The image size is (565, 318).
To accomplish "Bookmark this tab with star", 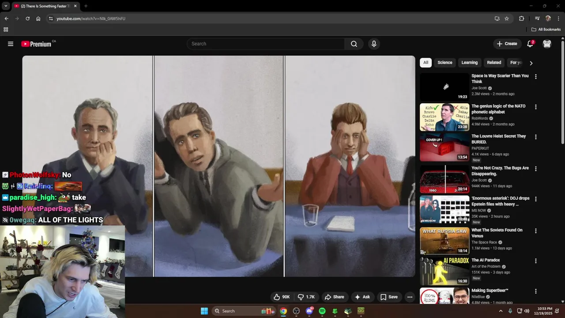I will tap(507, 19).
